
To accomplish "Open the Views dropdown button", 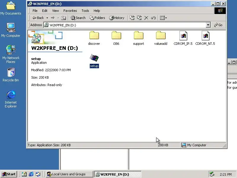I will point(163,18).
